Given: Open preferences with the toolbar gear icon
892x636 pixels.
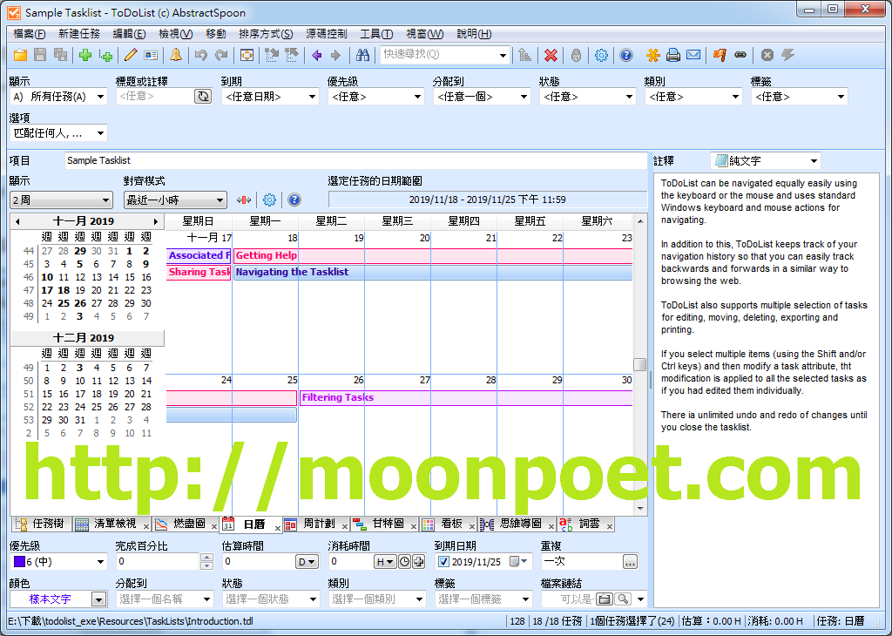Looking at the screenshot, I should click(601, 55).
